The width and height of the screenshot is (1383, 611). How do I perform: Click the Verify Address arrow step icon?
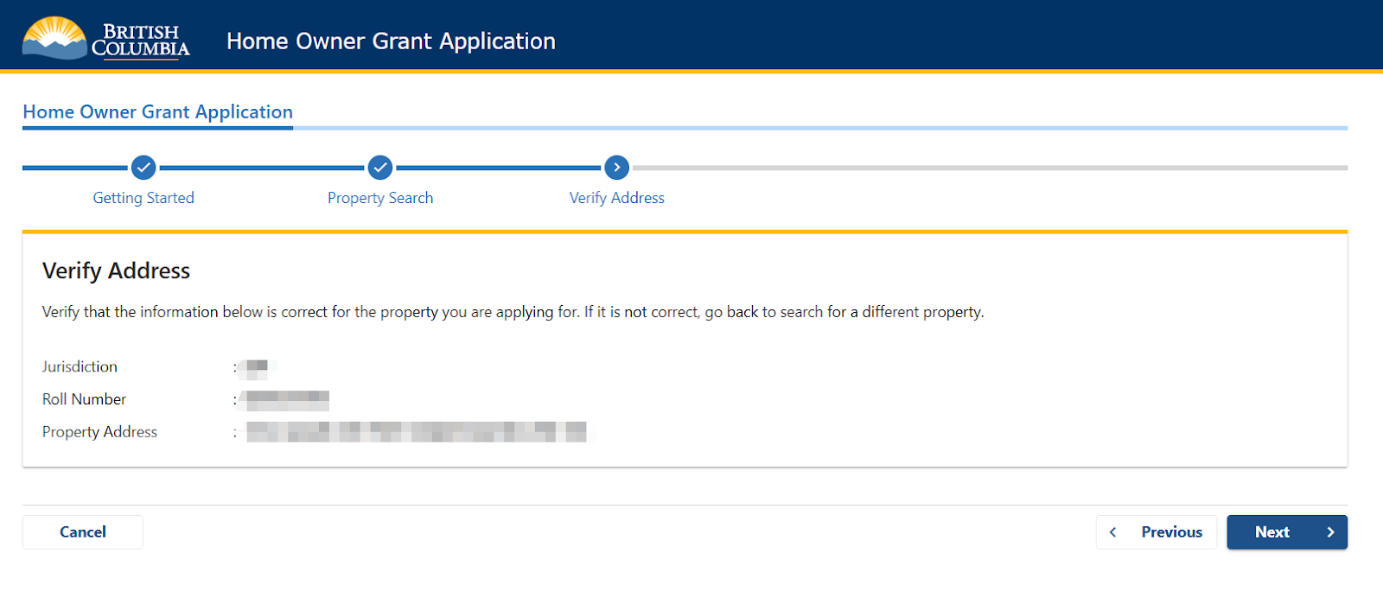[x=616, y=168]
